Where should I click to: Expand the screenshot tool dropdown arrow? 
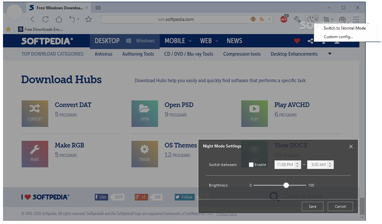click(x=332, y=20)
